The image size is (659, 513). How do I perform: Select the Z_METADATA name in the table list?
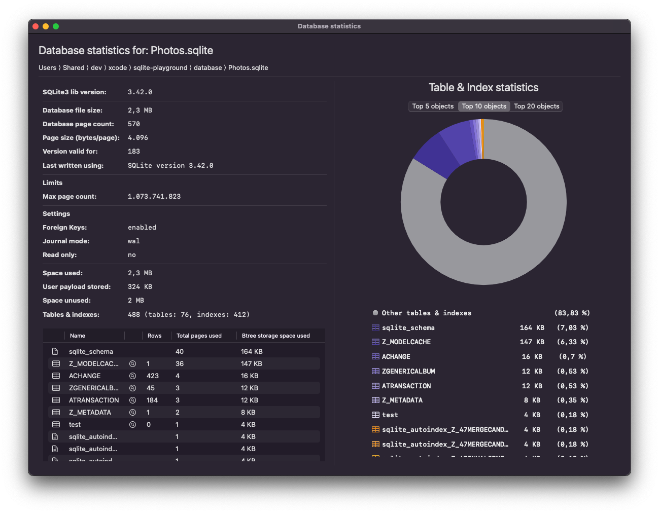[90, 412]
